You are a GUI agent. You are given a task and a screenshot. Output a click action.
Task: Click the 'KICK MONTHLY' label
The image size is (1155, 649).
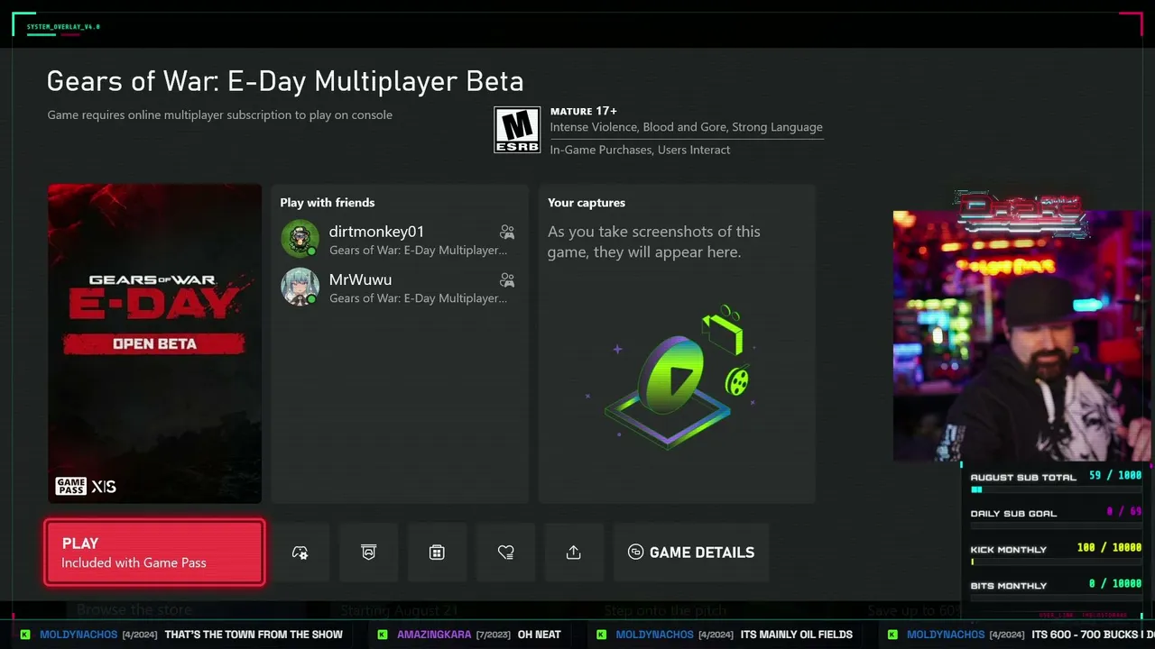pos(1009,550)
